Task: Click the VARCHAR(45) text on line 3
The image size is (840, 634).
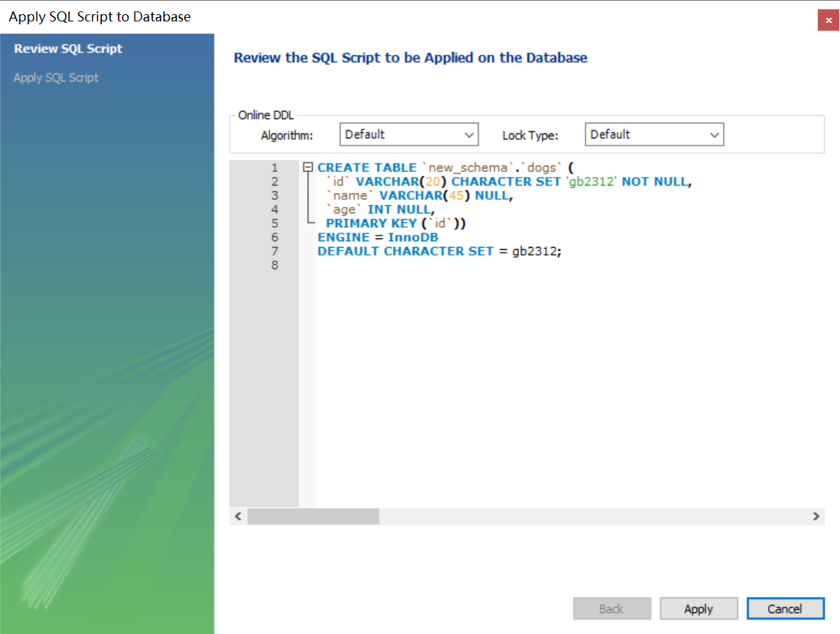Action: (x=424, y=196)
